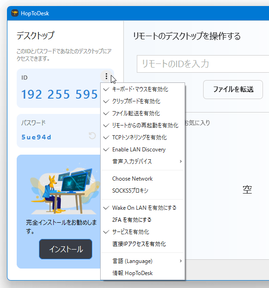Image resolution: width=269 pixels, height=288 pixels.
Task: Toggle Enable LAN Discovery option
Action: click(x=142, y=150)
